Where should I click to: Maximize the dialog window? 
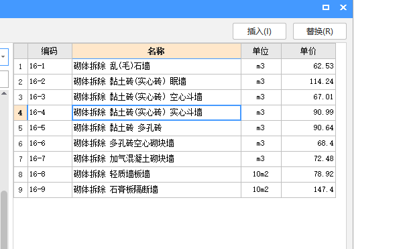click(326, 7)
